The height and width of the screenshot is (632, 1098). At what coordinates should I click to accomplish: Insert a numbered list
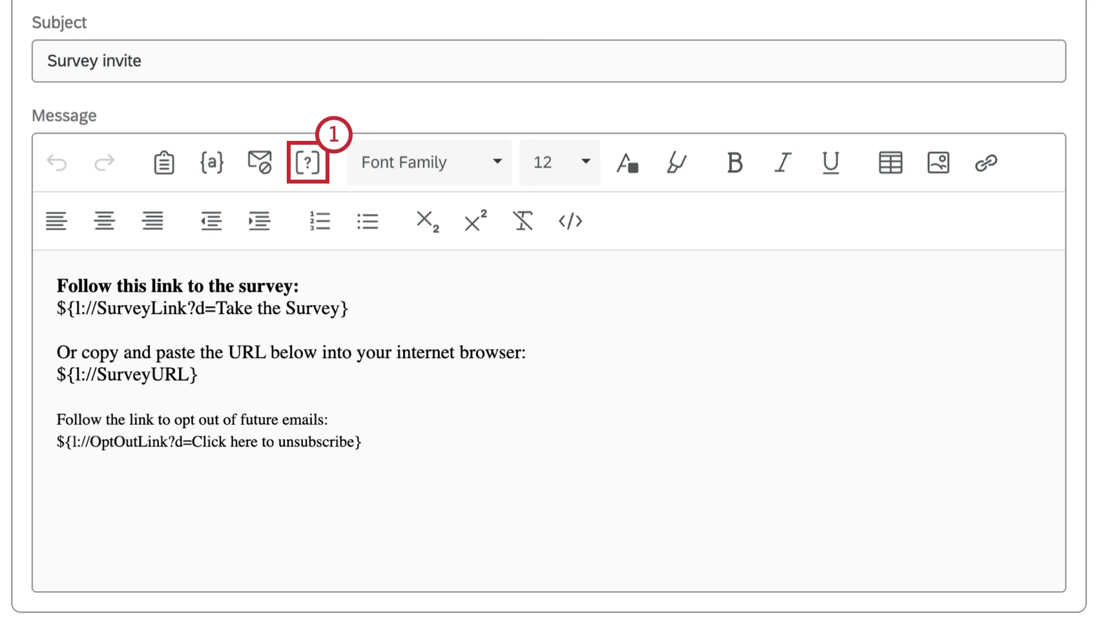click(x=320, y=222)
